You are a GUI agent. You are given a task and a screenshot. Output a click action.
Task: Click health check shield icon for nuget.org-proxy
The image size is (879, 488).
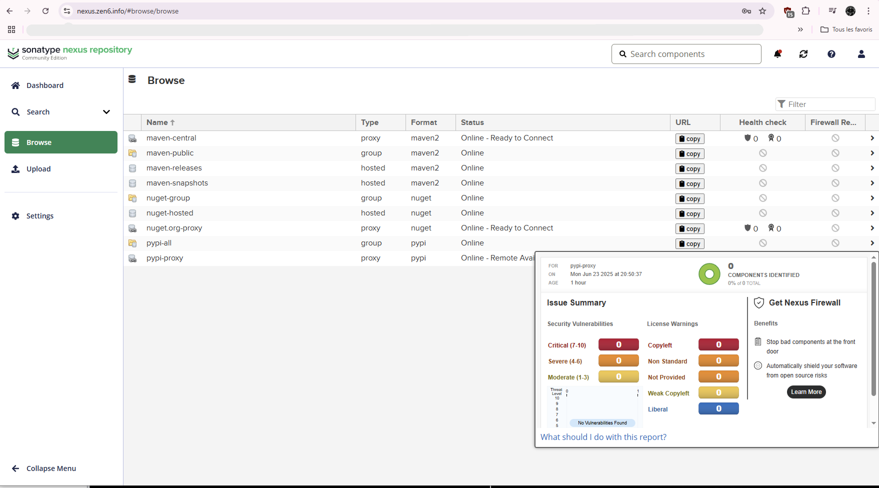[747, 228]
